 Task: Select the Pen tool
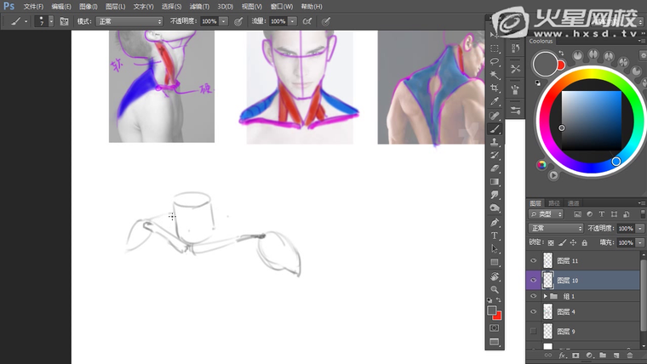coord(495,221)
